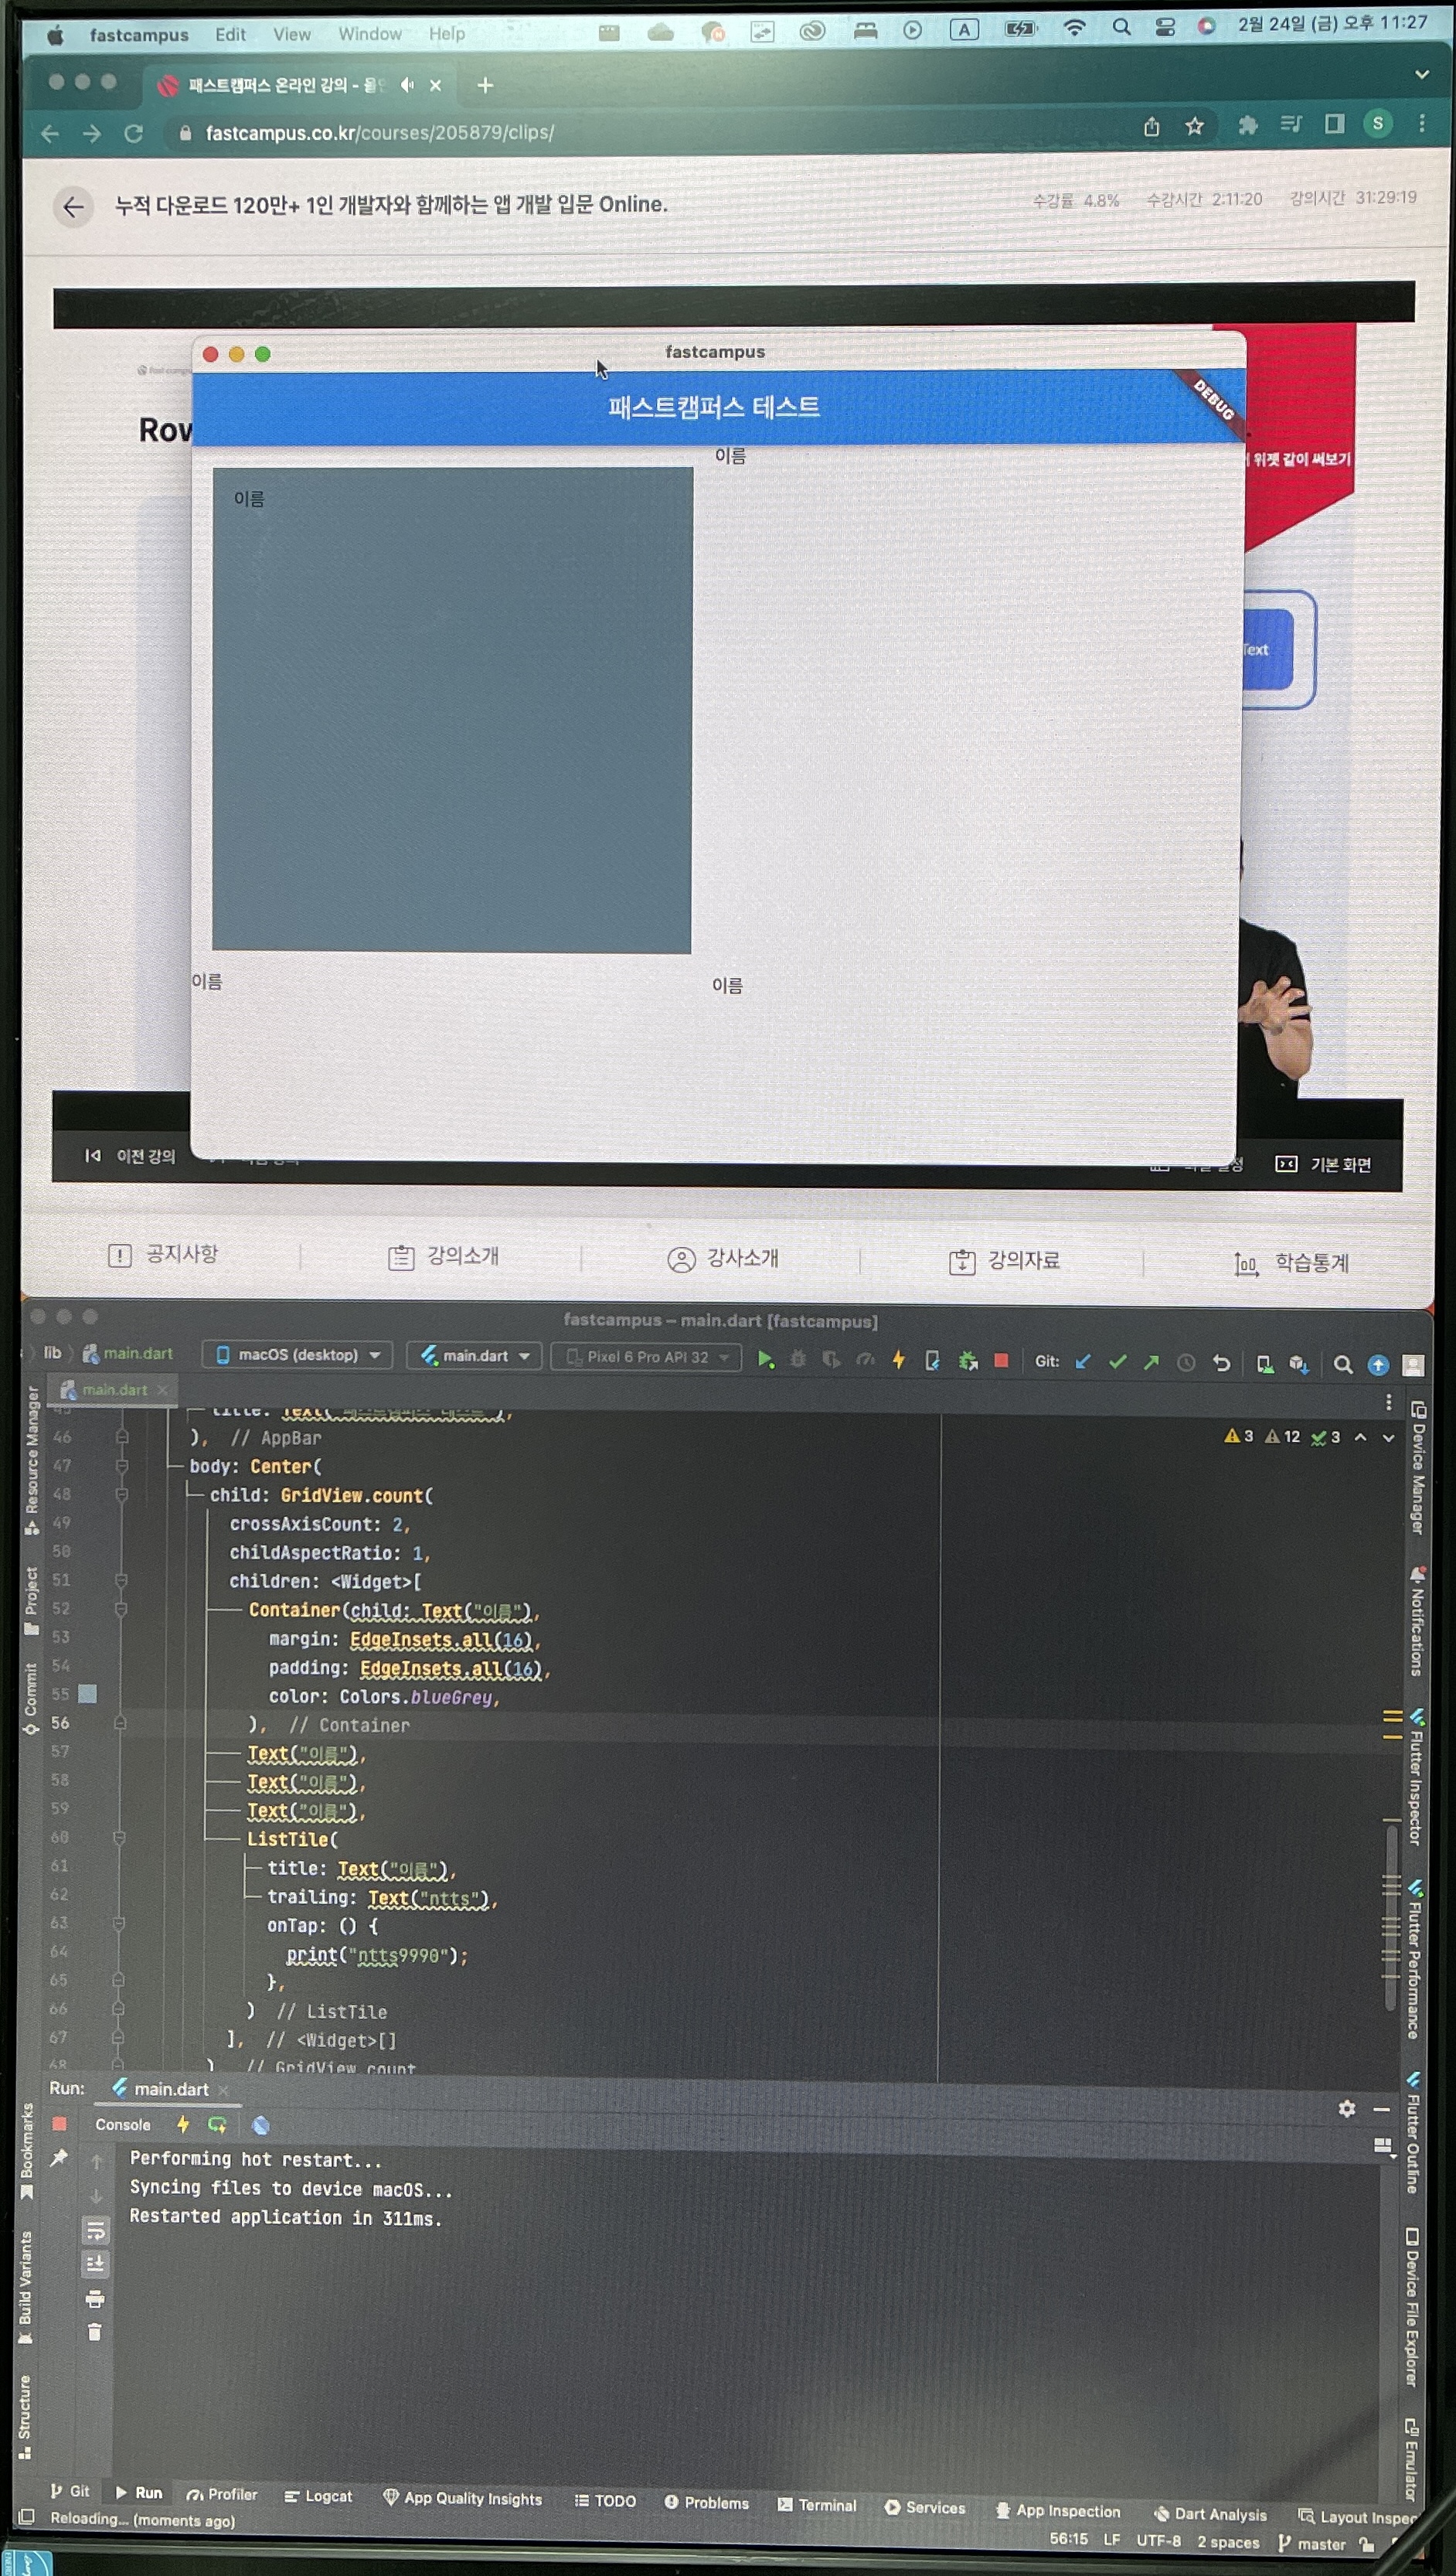Open Git history clock icon
Viewport: 1456px width, 2576px height.
pos(1186,1362)
